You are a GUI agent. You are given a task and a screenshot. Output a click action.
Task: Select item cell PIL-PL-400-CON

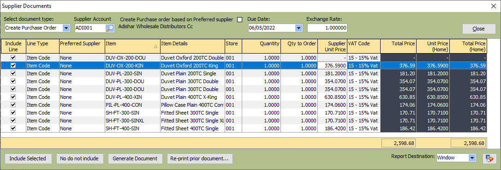pyautogui.click(x=132, y=105)
